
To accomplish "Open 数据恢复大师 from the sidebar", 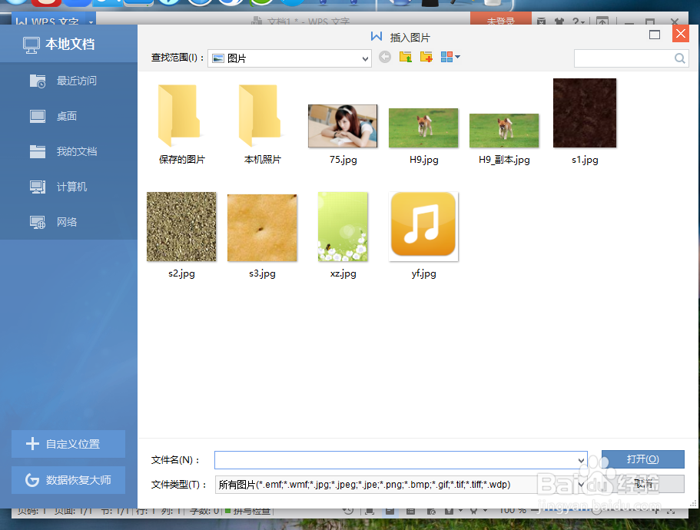I will (x=68, y=479).
